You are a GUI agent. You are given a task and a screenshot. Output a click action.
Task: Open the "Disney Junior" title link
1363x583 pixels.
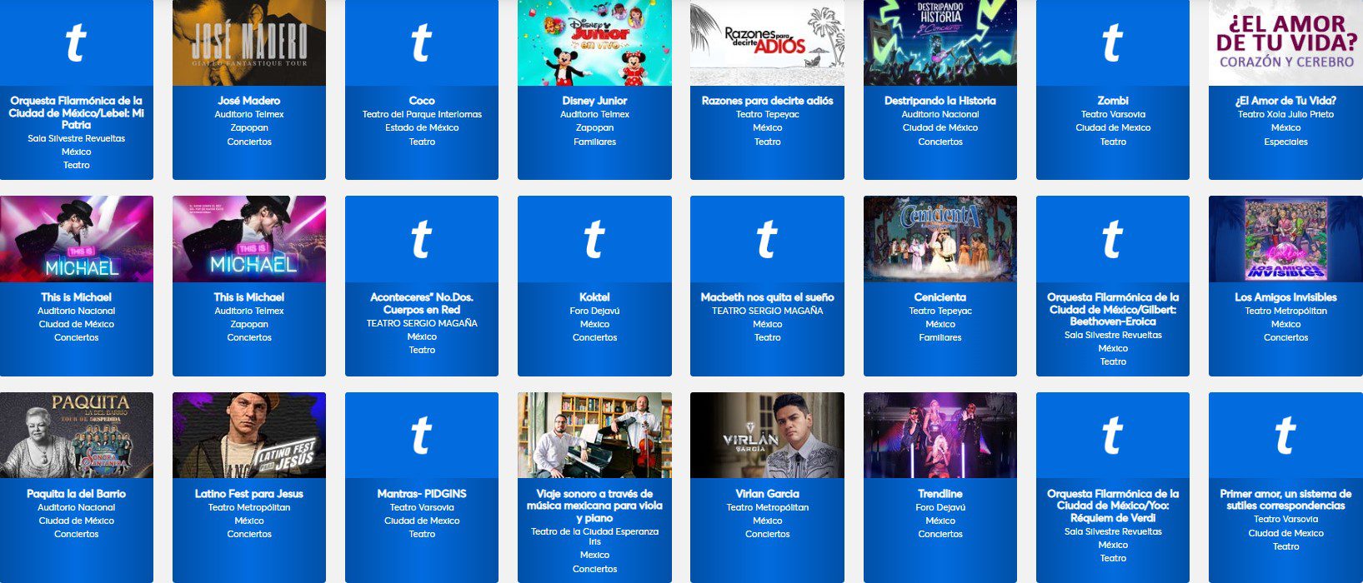594,101
